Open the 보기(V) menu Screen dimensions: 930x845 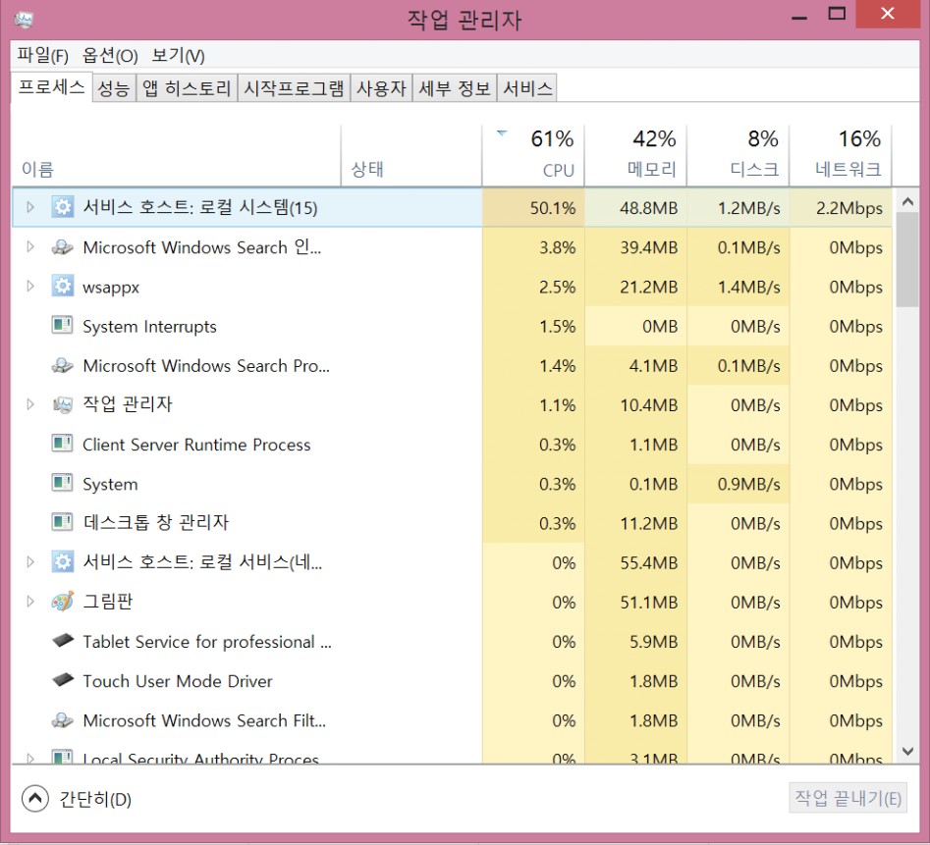(178, 56)
